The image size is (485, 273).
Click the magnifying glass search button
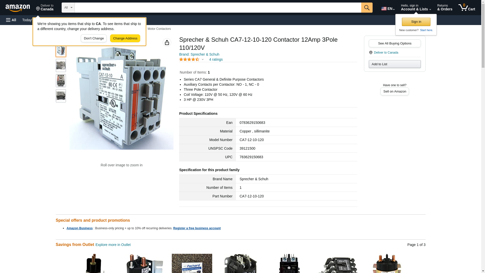click(367, 8)
